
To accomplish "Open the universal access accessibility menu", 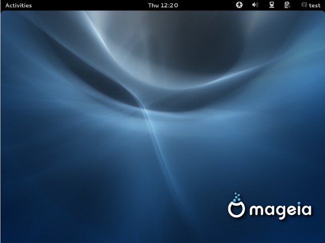I will [x=239, y=5].
